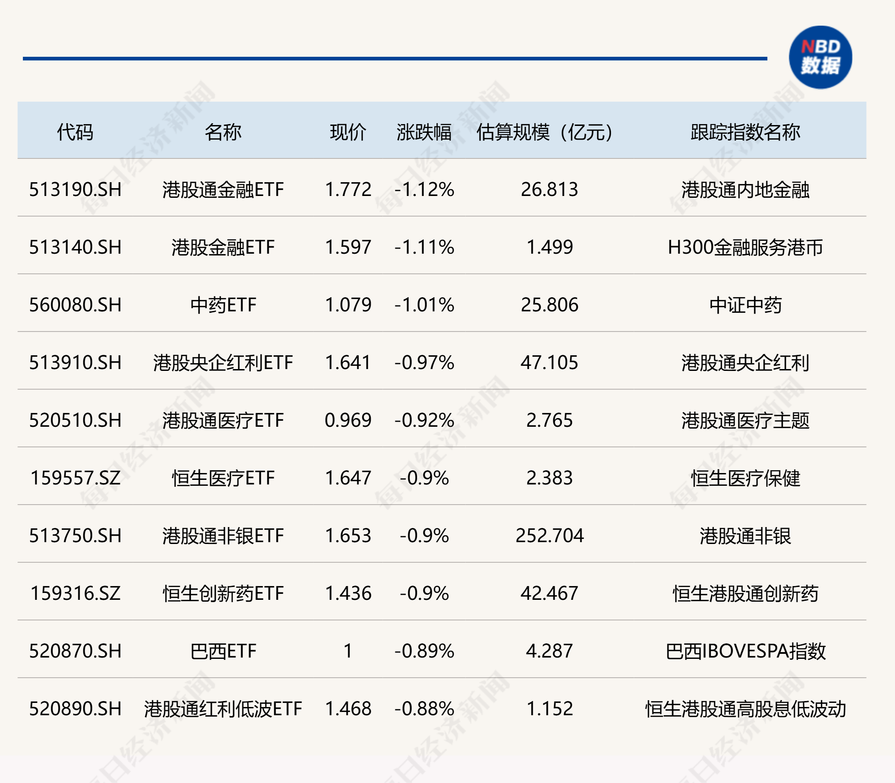Click the 跟踪指数名称 column header
The image size is (895, 783).
point(745,132)
